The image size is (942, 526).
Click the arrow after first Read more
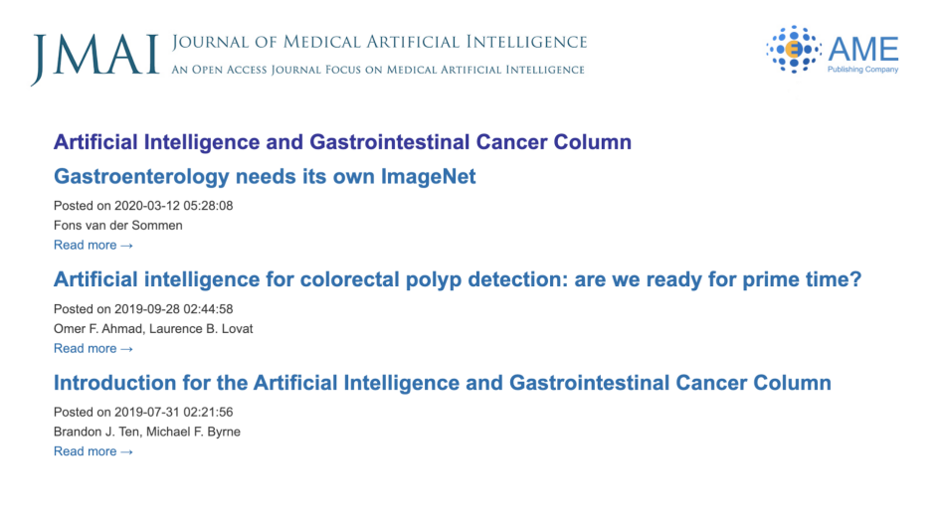point(126,246)
